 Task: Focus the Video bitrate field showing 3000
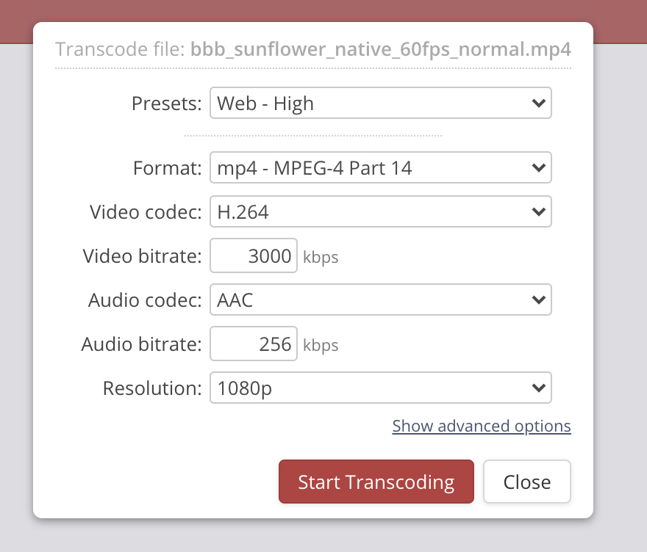pyautogui.click(x=254, y=256)
